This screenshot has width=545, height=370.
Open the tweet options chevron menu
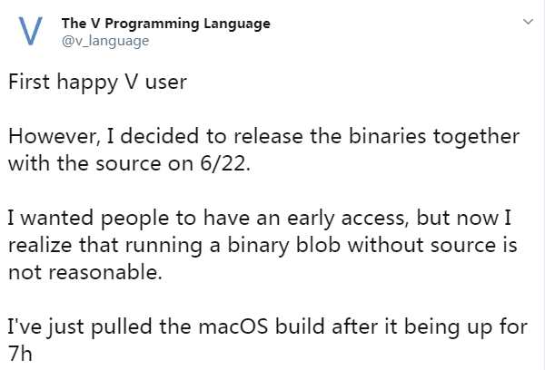pos(525,22)
